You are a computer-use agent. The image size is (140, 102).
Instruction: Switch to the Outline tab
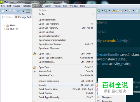(x=8, y=17)
